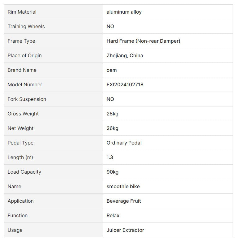This screenshot has height=242, width=236.
Task: Select the "aluminum alloy" value text
Action: 124,12
